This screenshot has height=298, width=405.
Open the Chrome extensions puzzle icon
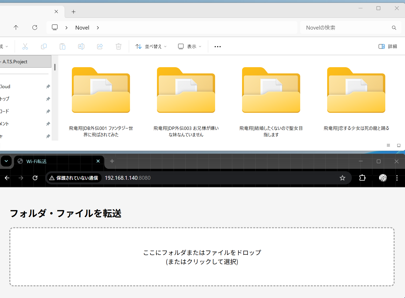coord(362,178)
